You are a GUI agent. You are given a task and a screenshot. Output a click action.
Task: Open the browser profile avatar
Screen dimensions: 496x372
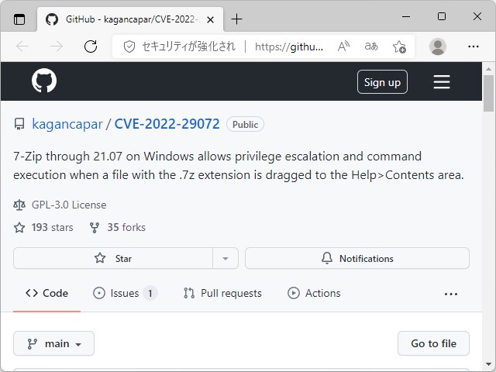[437, 46]
